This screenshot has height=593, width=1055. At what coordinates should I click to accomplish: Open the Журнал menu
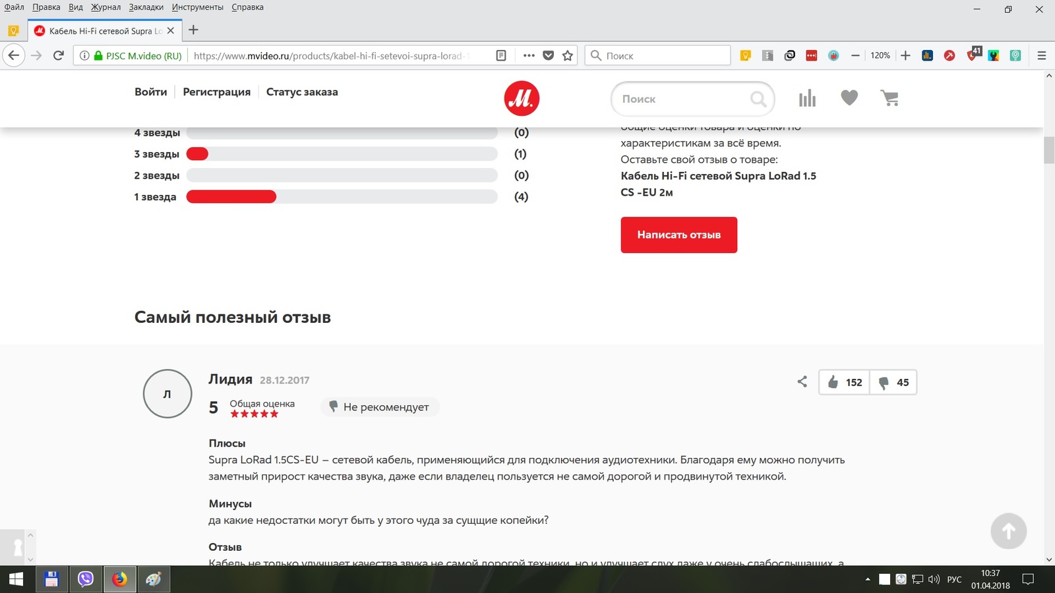[106, 7]
